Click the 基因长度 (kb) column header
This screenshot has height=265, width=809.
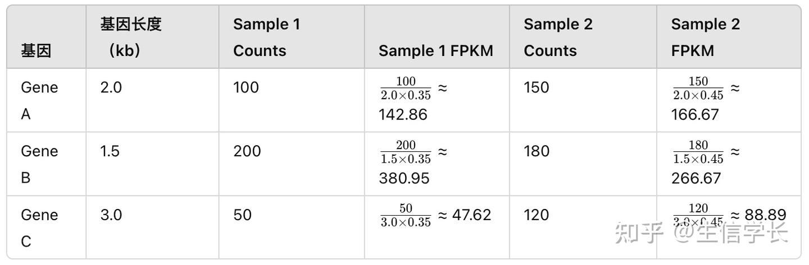(130, 37)
